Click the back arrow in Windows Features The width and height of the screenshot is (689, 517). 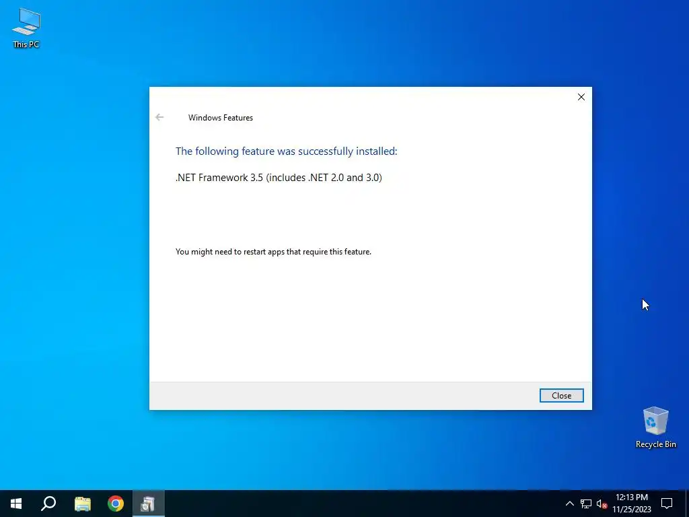click(159, 117)
